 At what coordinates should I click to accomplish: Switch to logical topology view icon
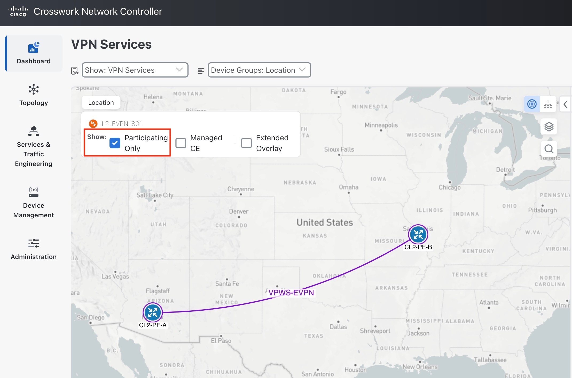548,104
